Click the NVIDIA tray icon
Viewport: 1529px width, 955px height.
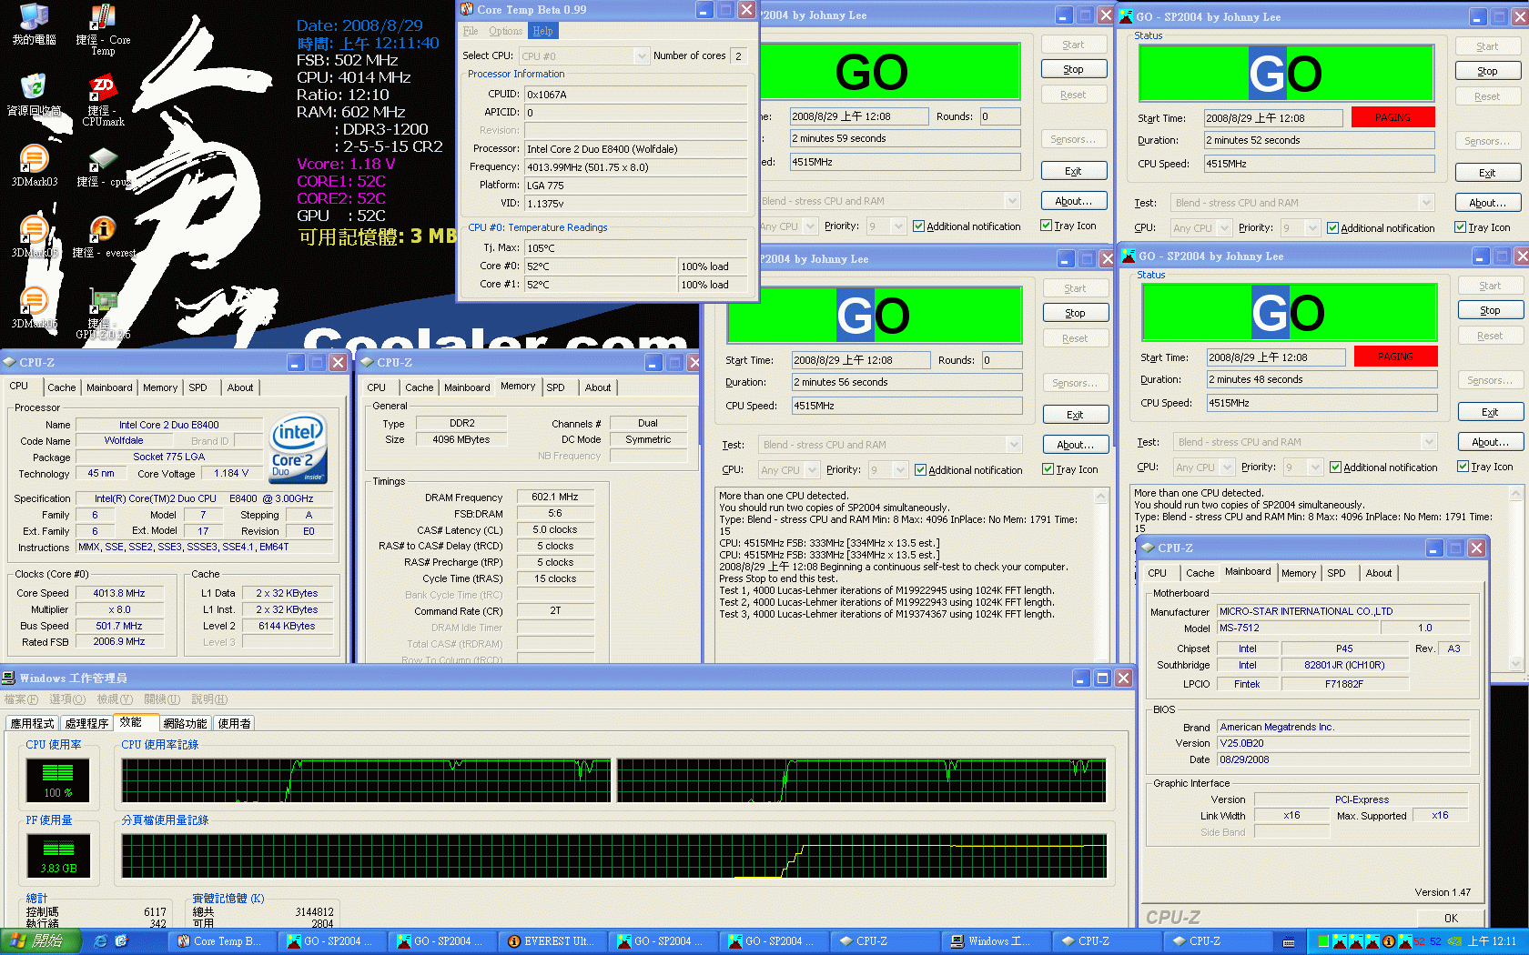coord(1454,941)
